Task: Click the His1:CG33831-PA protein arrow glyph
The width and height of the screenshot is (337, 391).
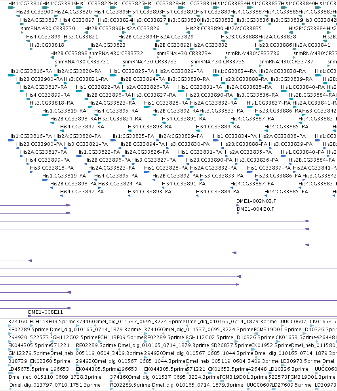Action: 181,156
